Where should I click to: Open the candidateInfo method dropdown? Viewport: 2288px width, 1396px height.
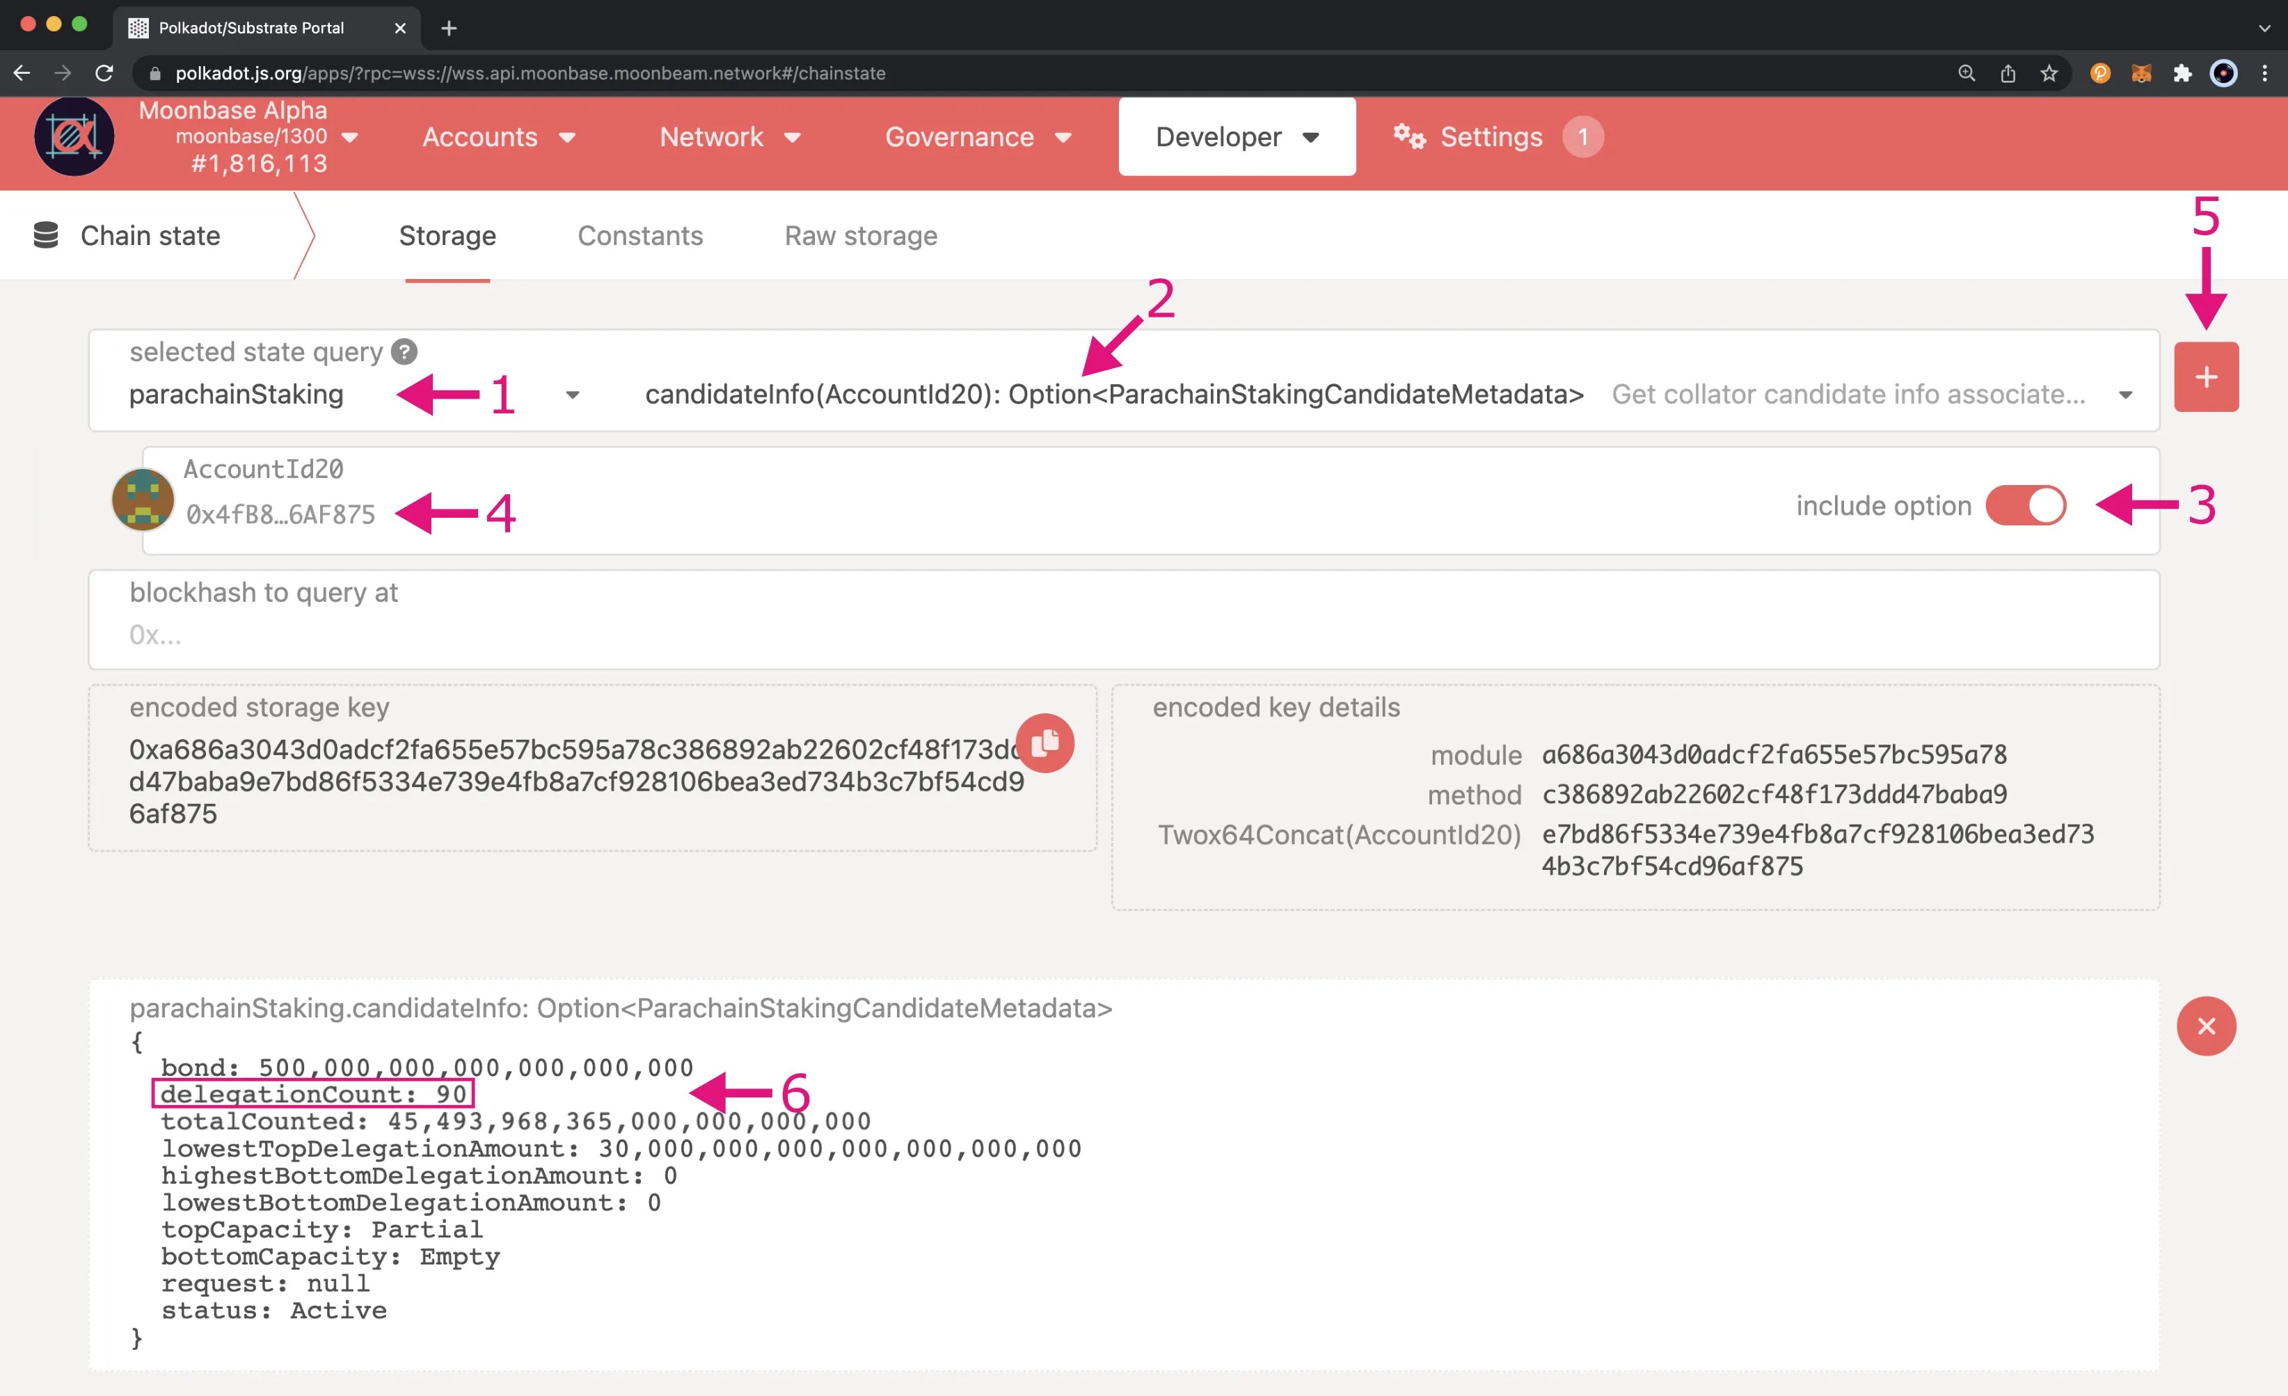point(2124,395)
